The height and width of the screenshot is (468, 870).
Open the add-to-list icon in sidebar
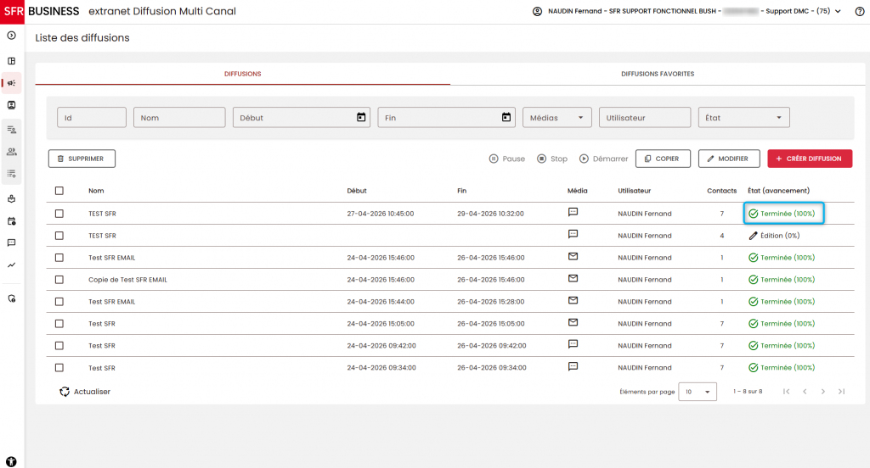point(11,174)
